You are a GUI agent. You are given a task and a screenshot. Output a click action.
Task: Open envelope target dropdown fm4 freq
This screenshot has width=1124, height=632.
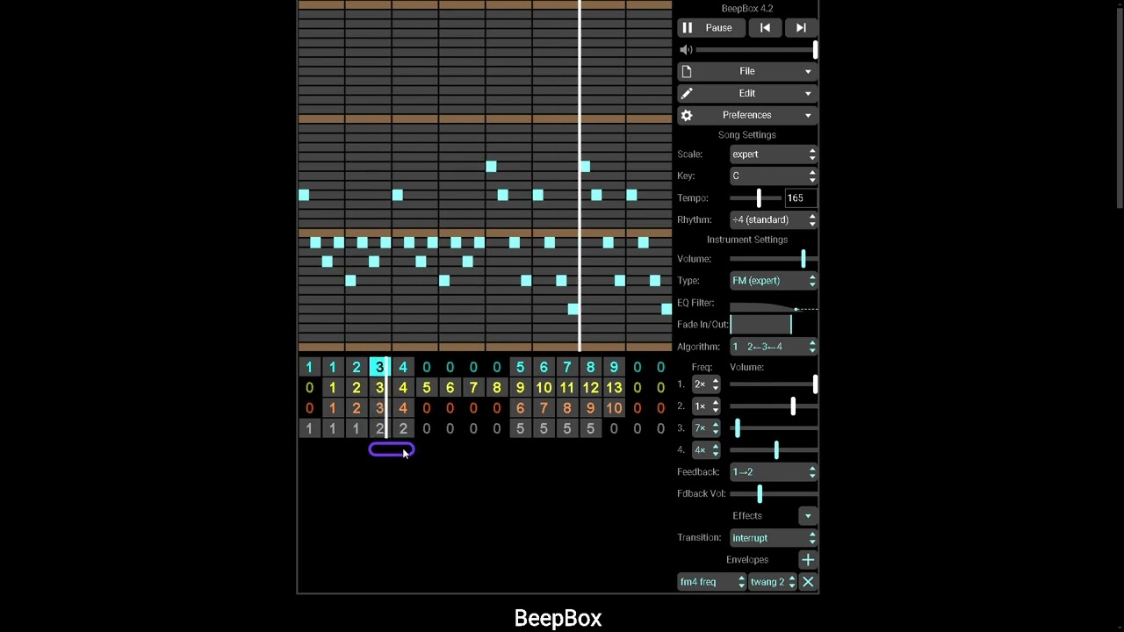click(712, 582)
